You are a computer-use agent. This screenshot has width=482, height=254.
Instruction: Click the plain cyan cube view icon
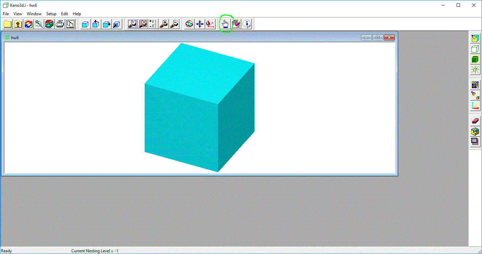coord(86,24)
